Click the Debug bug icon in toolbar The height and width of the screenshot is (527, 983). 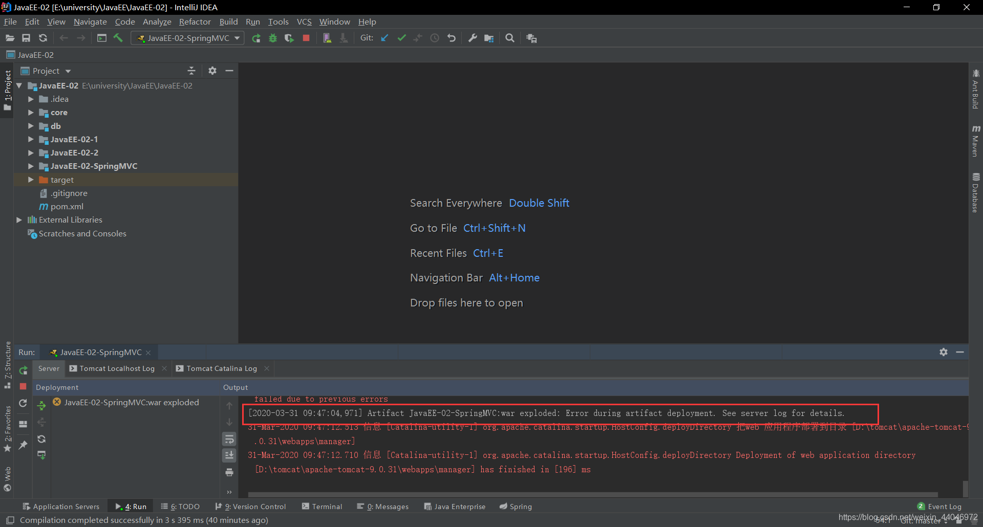[x=273, y=38]
